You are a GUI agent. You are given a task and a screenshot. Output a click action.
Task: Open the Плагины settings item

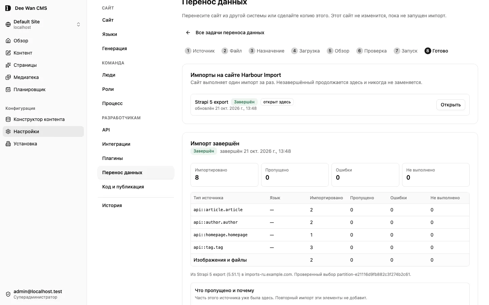pos(136,158)
